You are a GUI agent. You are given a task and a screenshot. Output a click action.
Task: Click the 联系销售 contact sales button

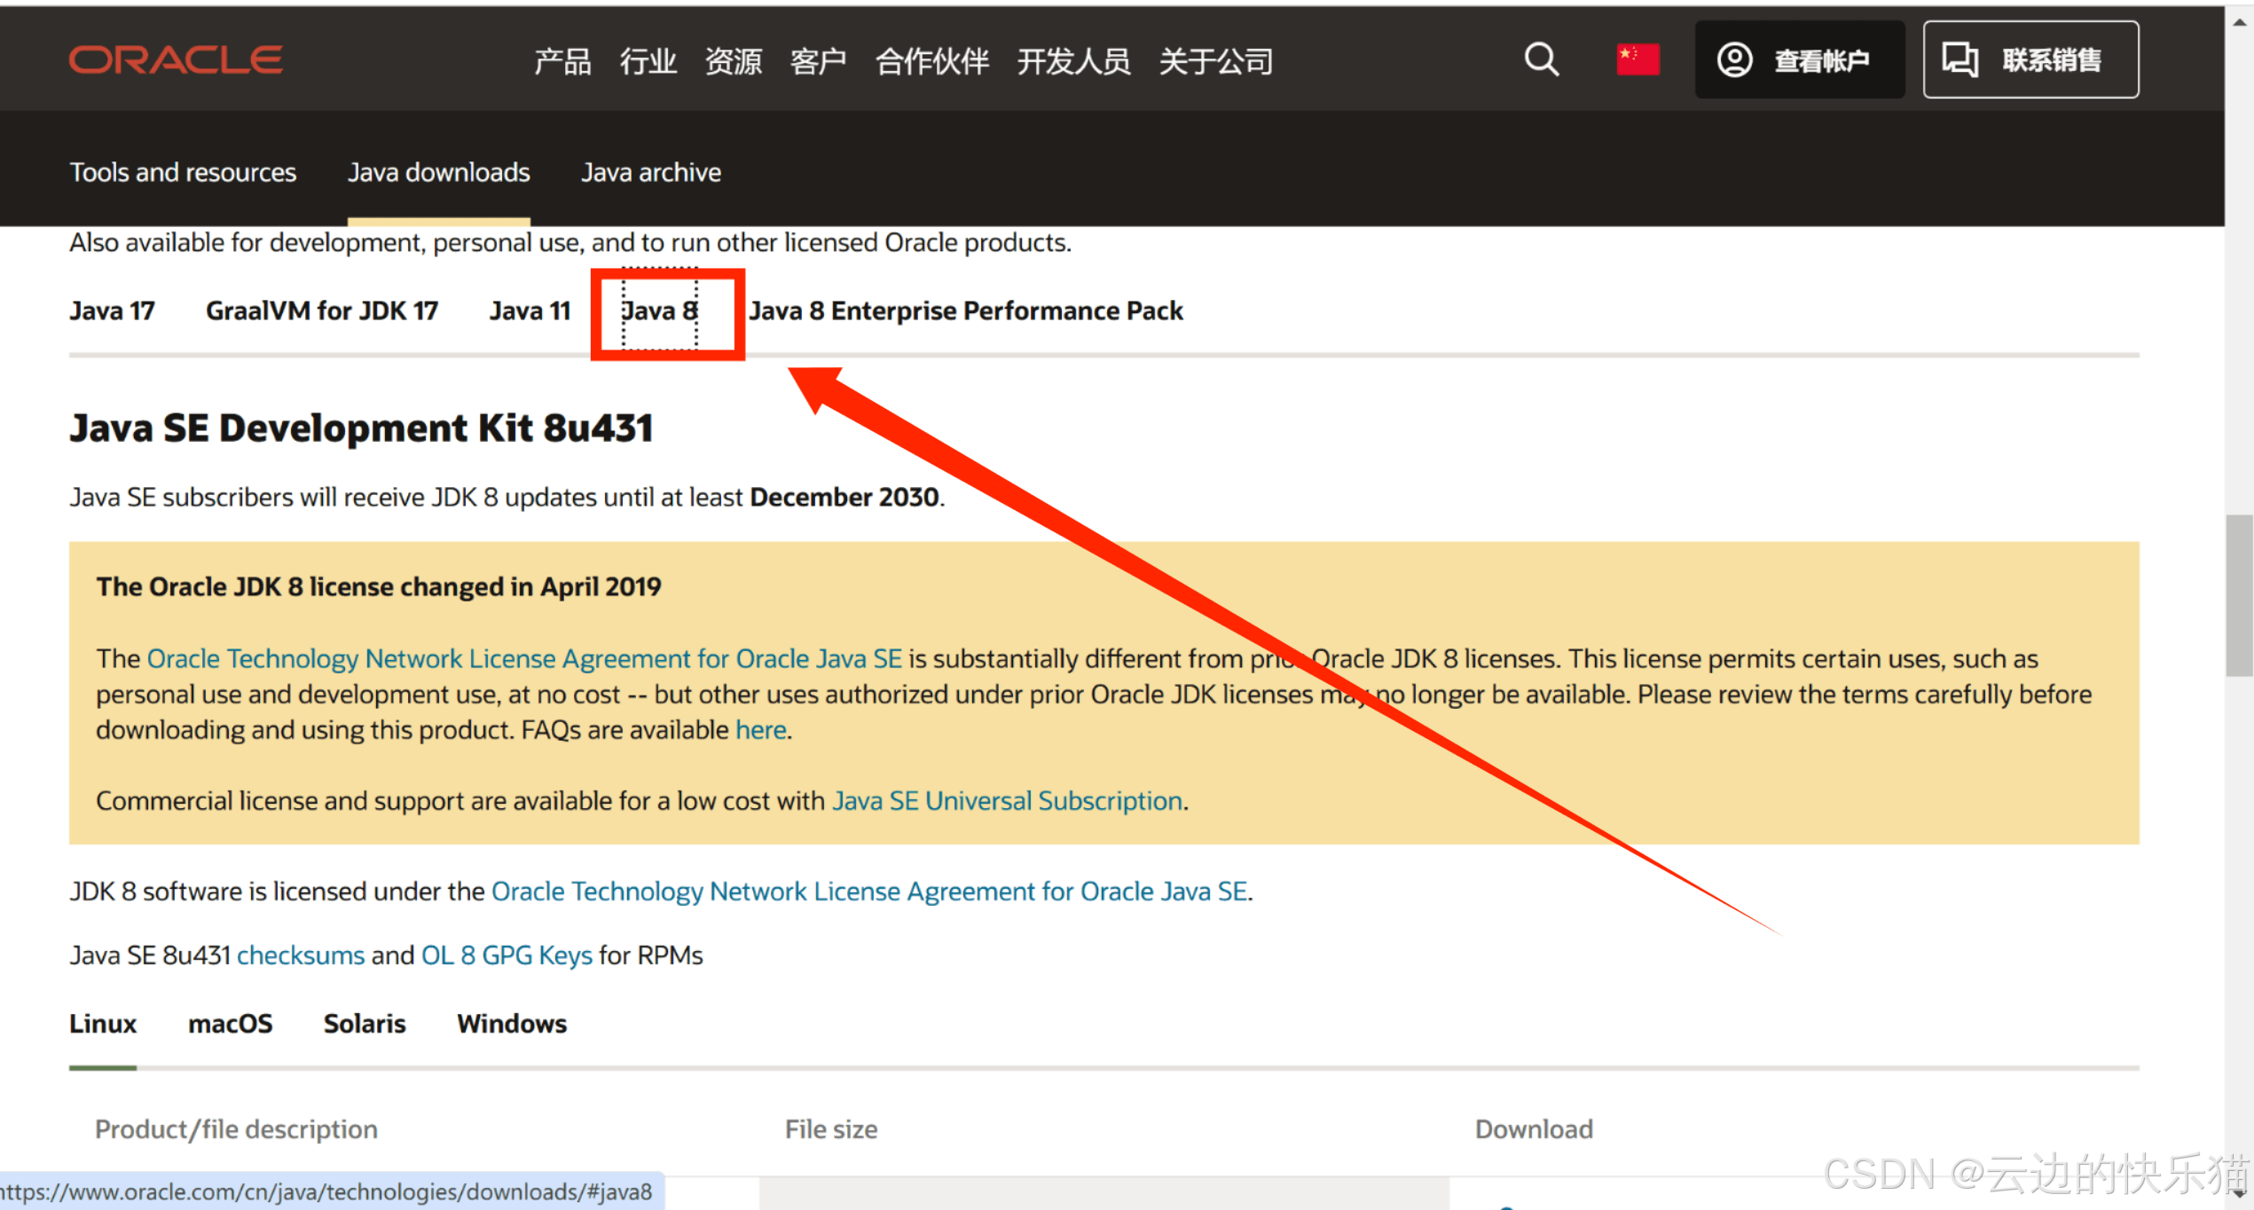coord(2030,59)
